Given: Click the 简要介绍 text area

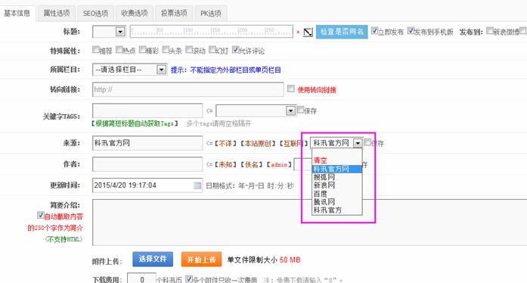Looking at the screenshot, I should point(309,222).
